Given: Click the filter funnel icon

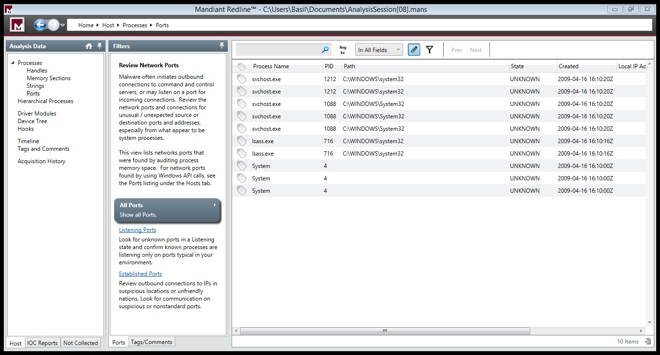Looking at the screenshot, I should point(429,50).
